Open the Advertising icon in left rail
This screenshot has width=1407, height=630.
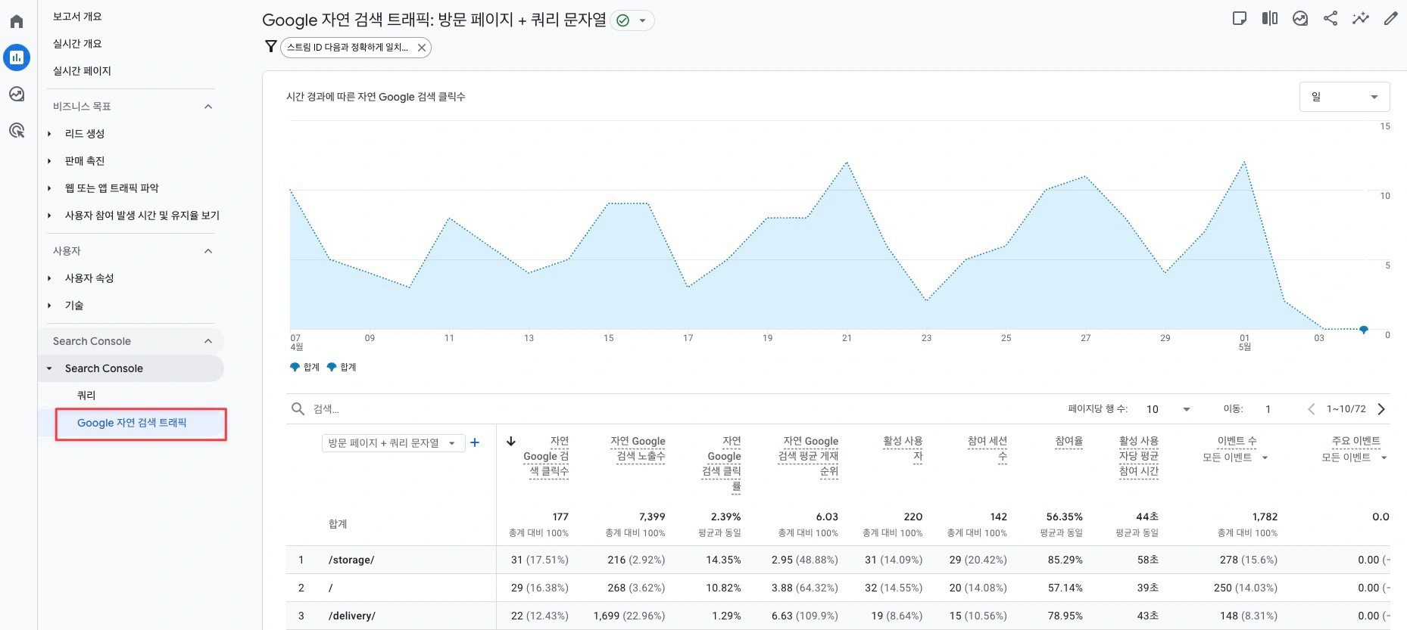(x=17, y=130)
